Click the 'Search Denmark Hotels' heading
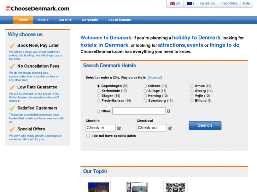The image size is (257, 192). (x=110, y=66)
